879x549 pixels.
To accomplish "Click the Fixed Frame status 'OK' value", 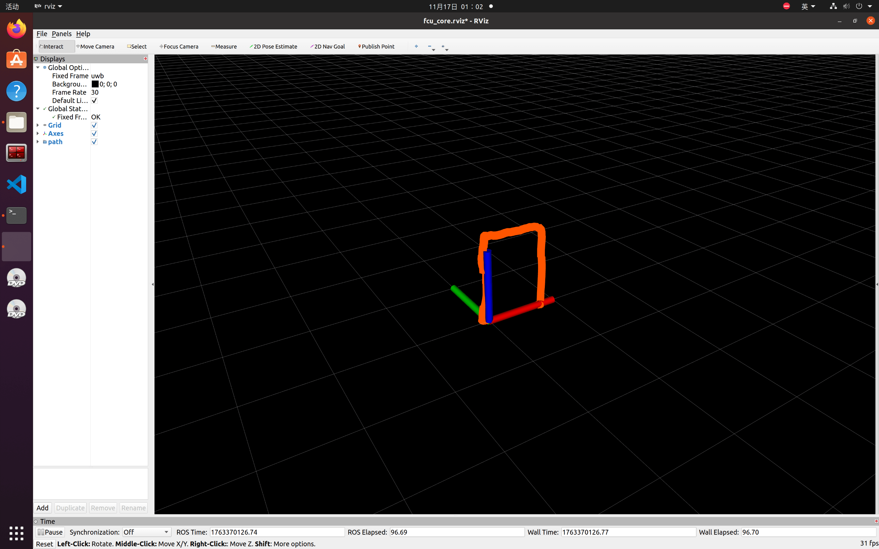I will point(96,117).
